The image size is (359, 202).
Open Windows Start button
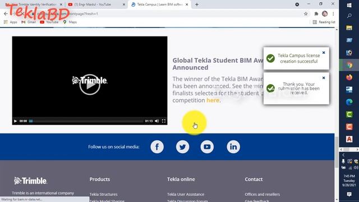(349, 5)
